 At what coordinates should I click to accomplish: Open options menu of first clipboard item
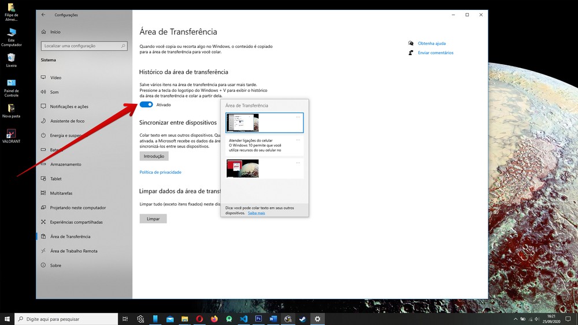[x=298, y=117]
